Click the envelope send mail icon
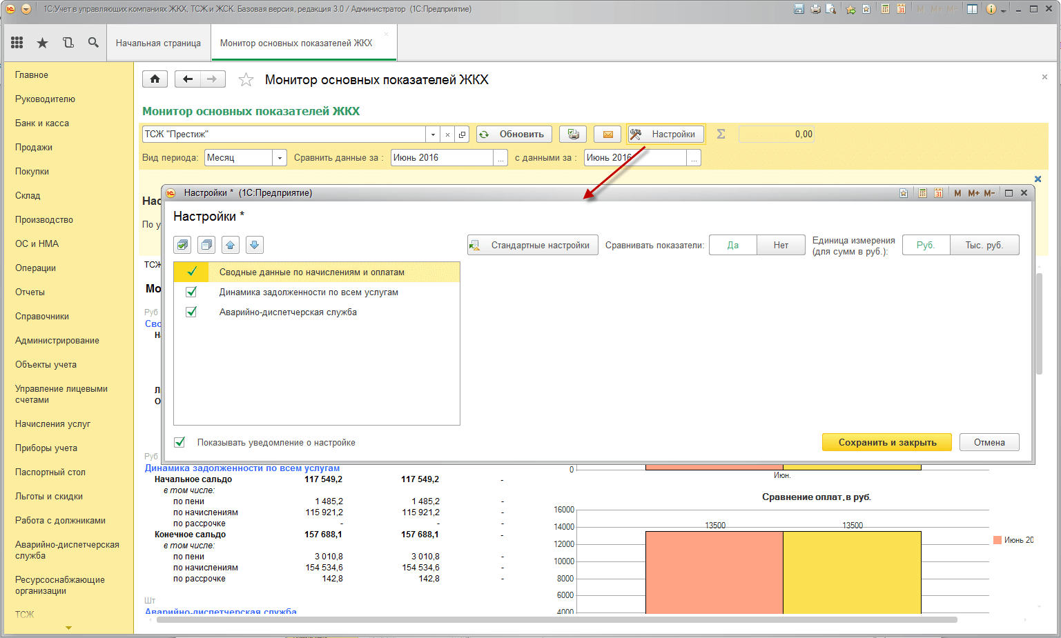Image resolution: width=1061 pixels, height=638 pixels. click(607, 134)
